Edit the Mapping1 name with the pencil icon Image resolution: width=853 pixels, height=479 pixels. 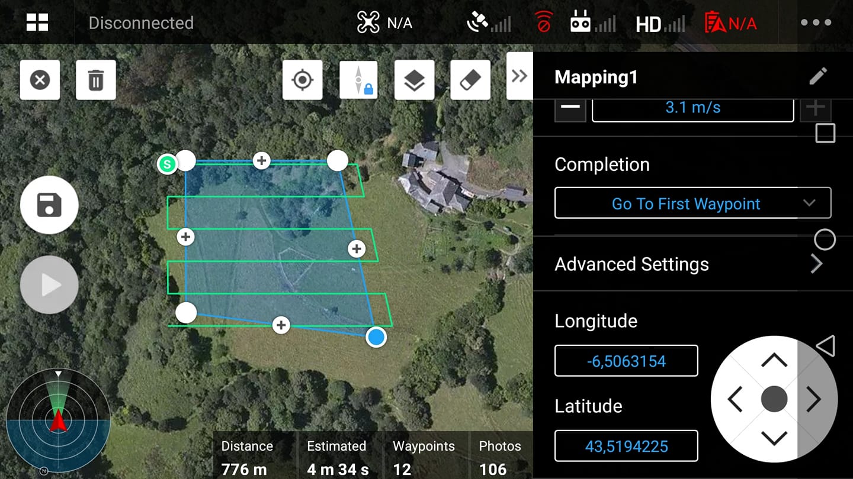(x=817, y=76)
